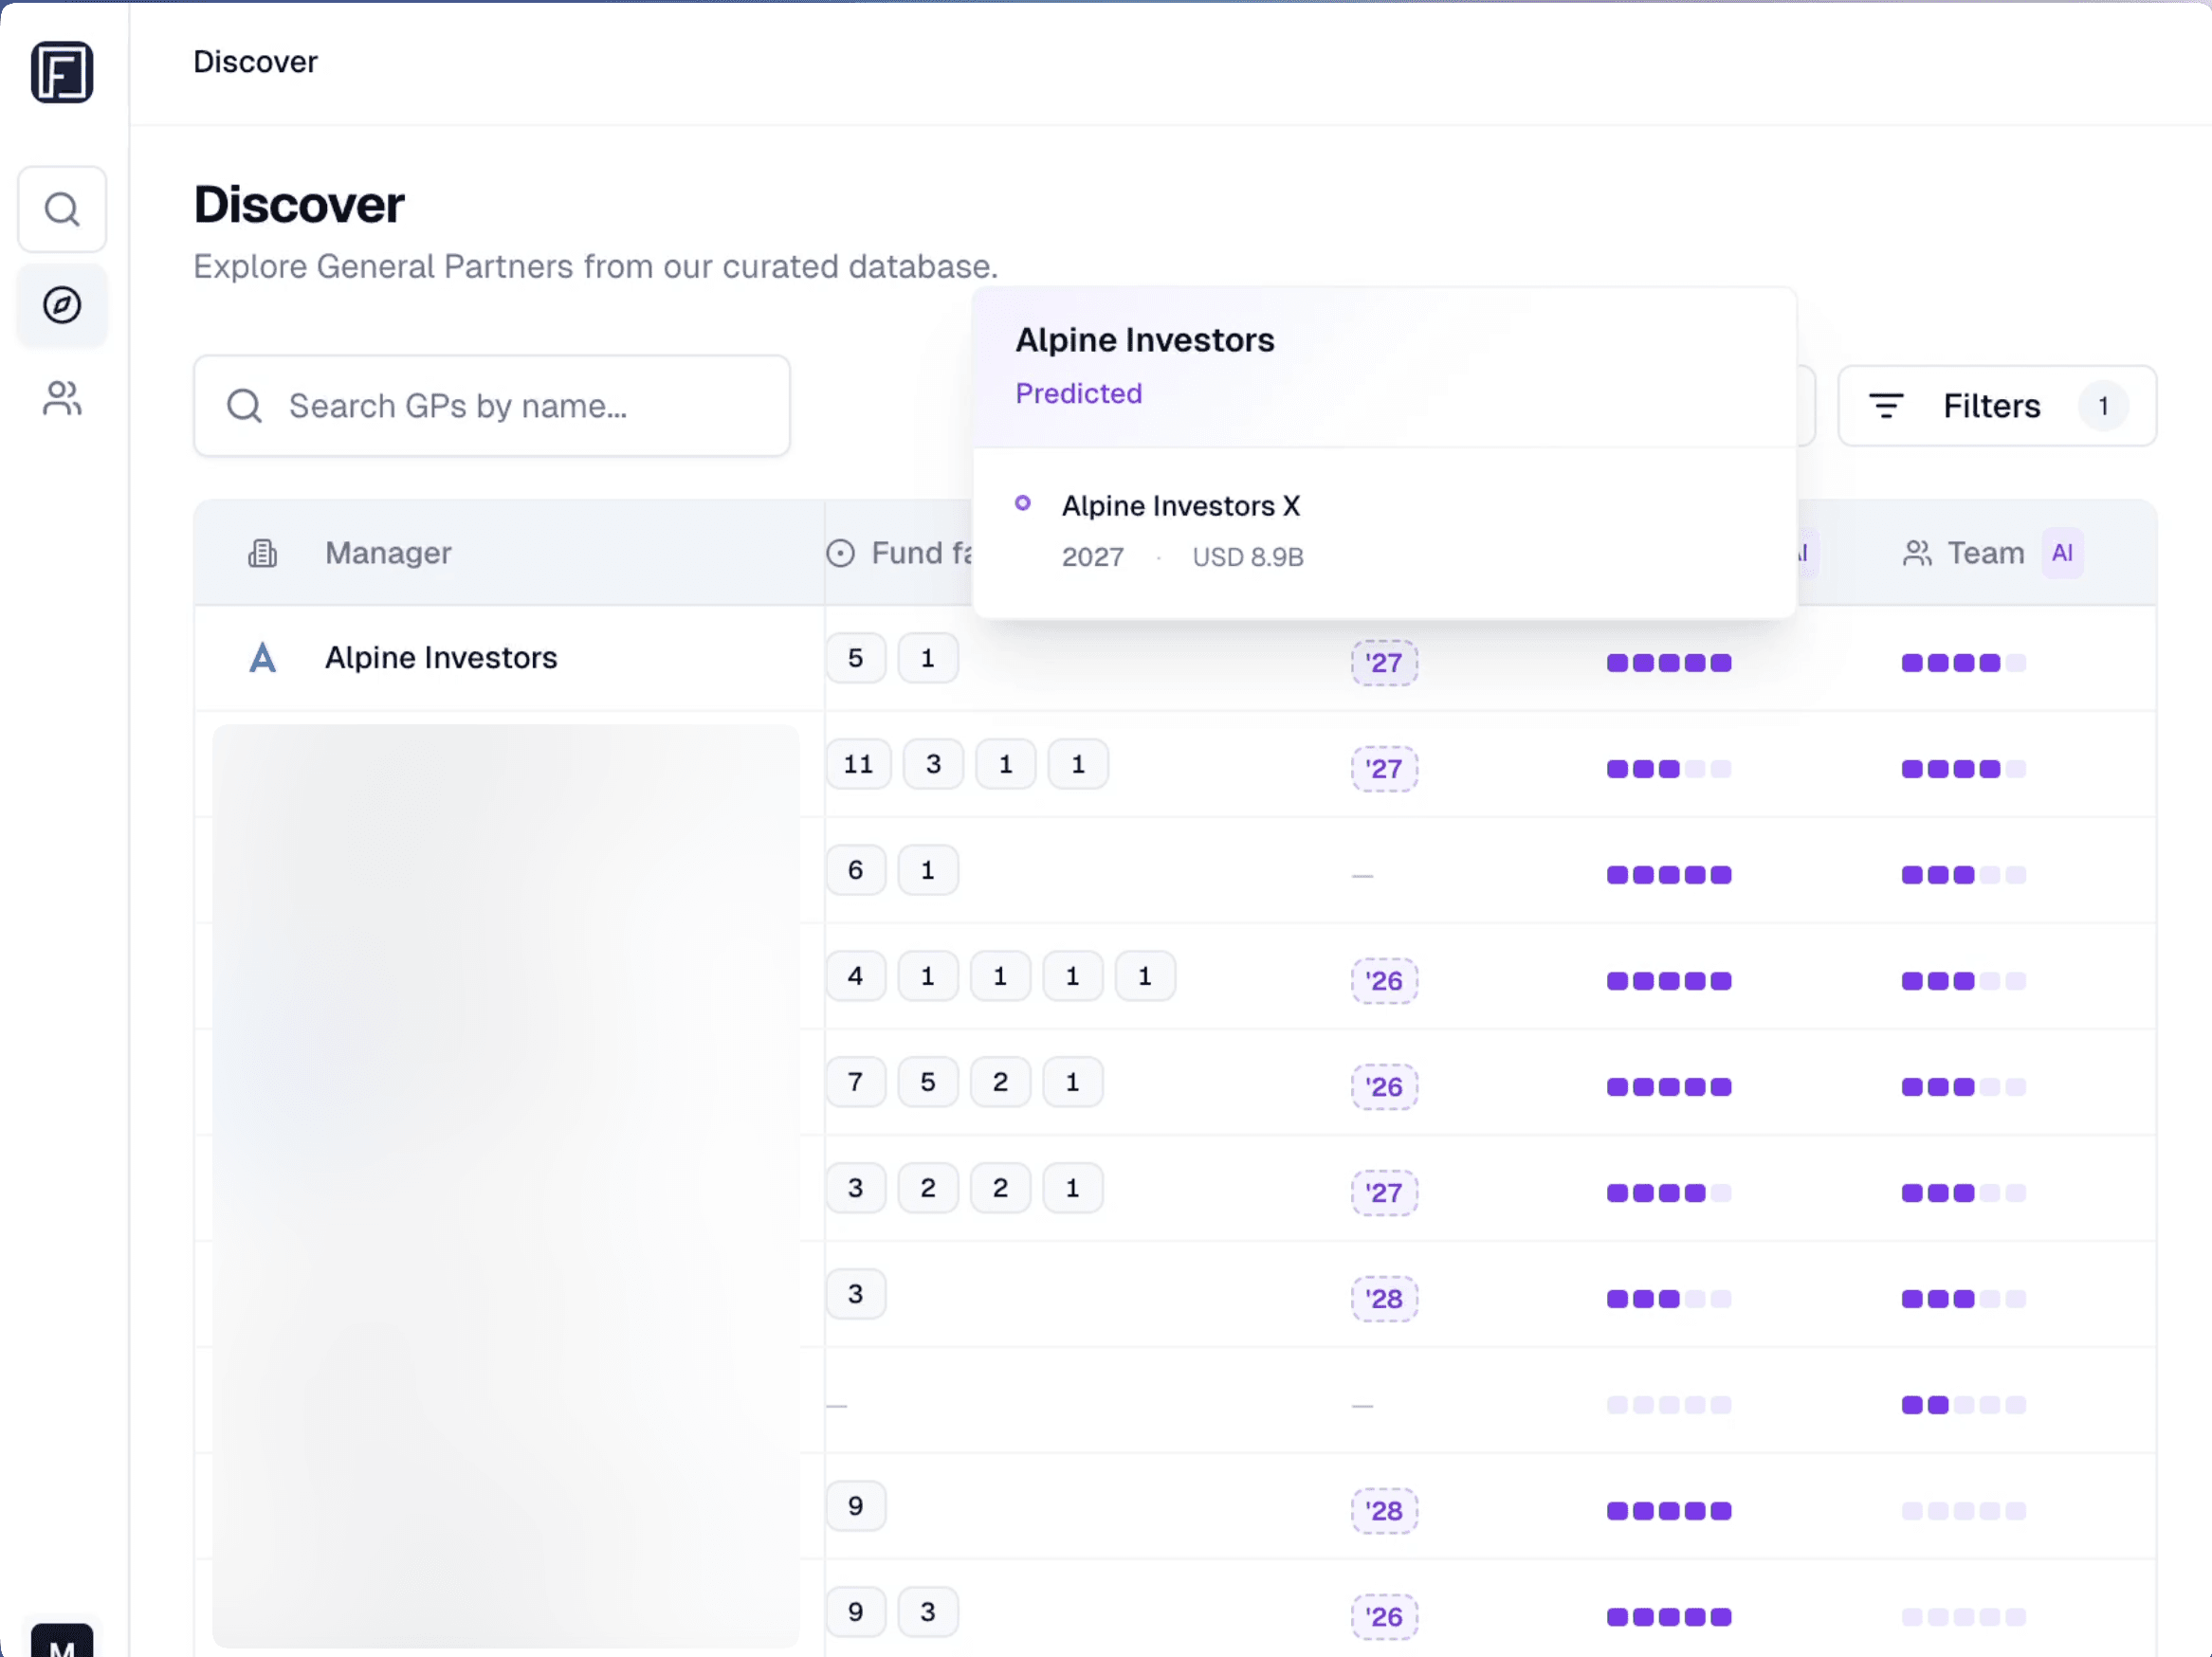This screenshot has width=2212, height=1657.
Task: Click the people icon beside Team header
Action: tap(1917, 553)
